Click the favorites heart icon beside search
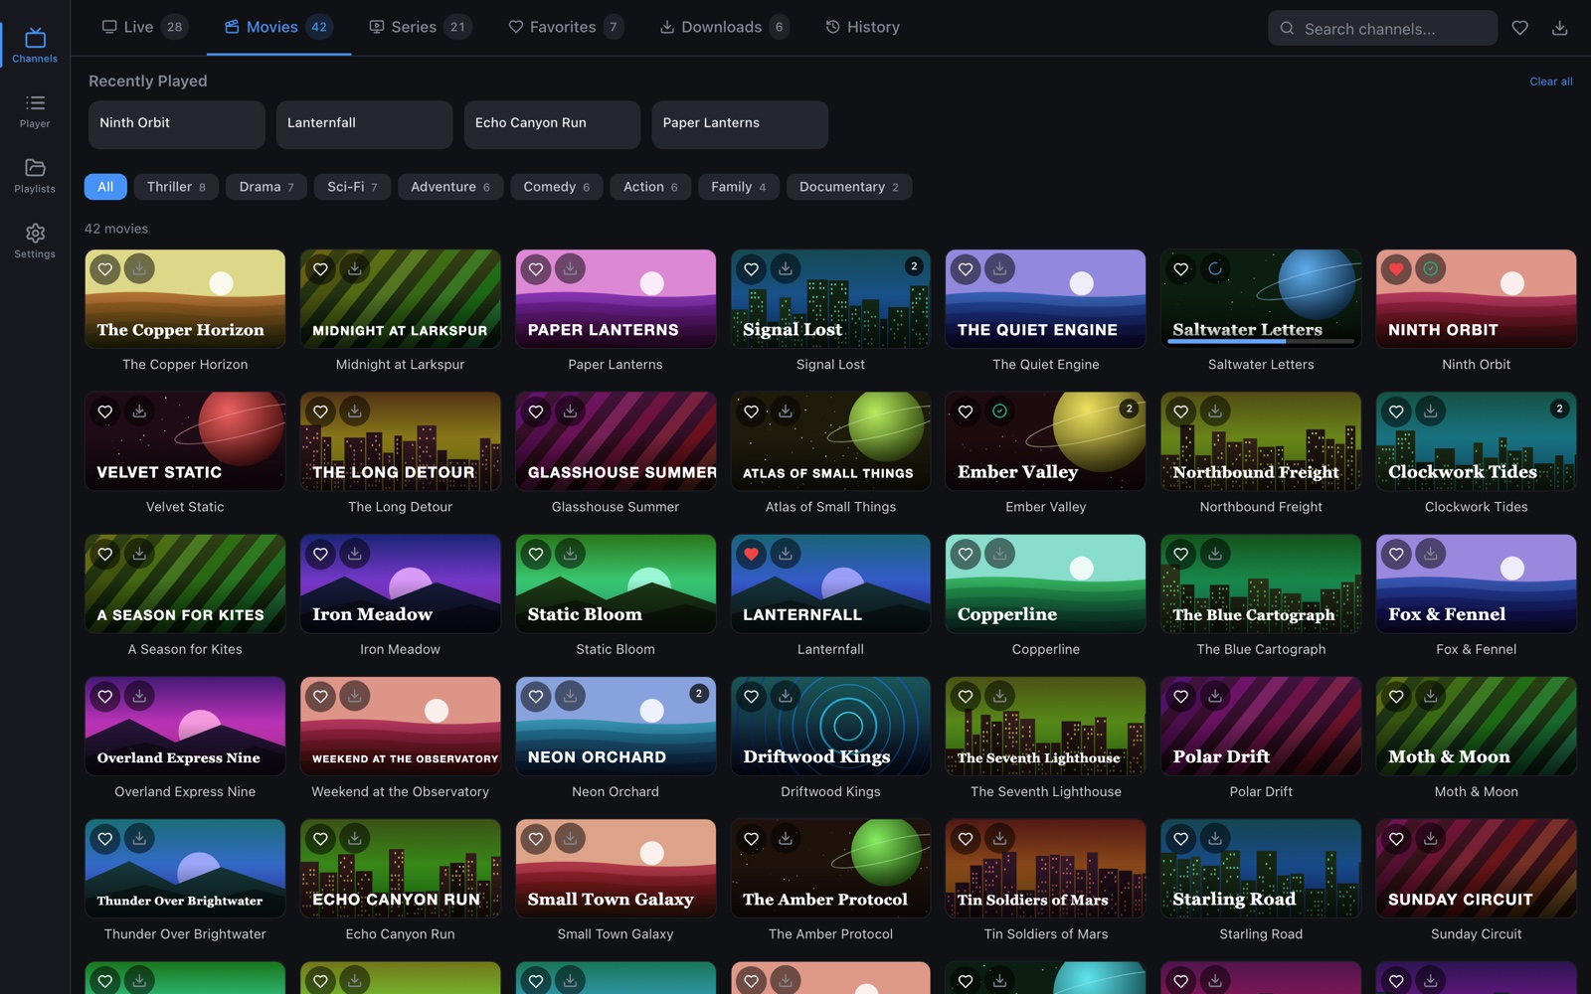 click(1519, 28)
